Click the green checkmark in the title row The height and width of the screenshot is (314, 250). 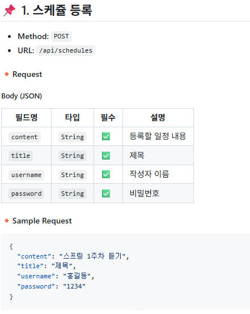(106, 156)
